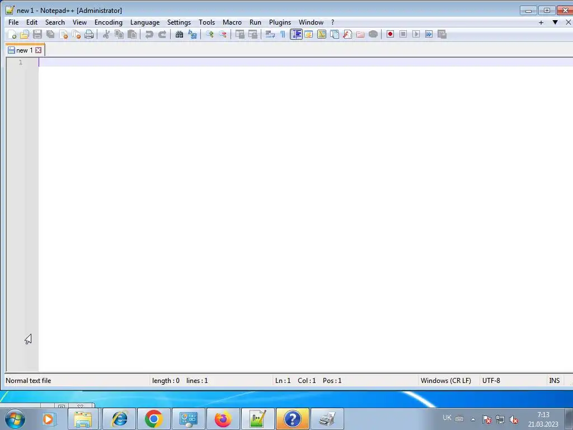The height and width of the screenshot is (430, 573).
Task: Click the Close document toolbar icon
Action: click(64, 34)
